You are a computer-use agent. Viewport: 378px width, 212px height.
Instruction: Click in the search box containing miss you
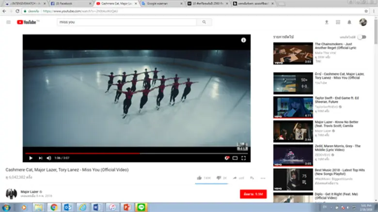tap(127, 22)
